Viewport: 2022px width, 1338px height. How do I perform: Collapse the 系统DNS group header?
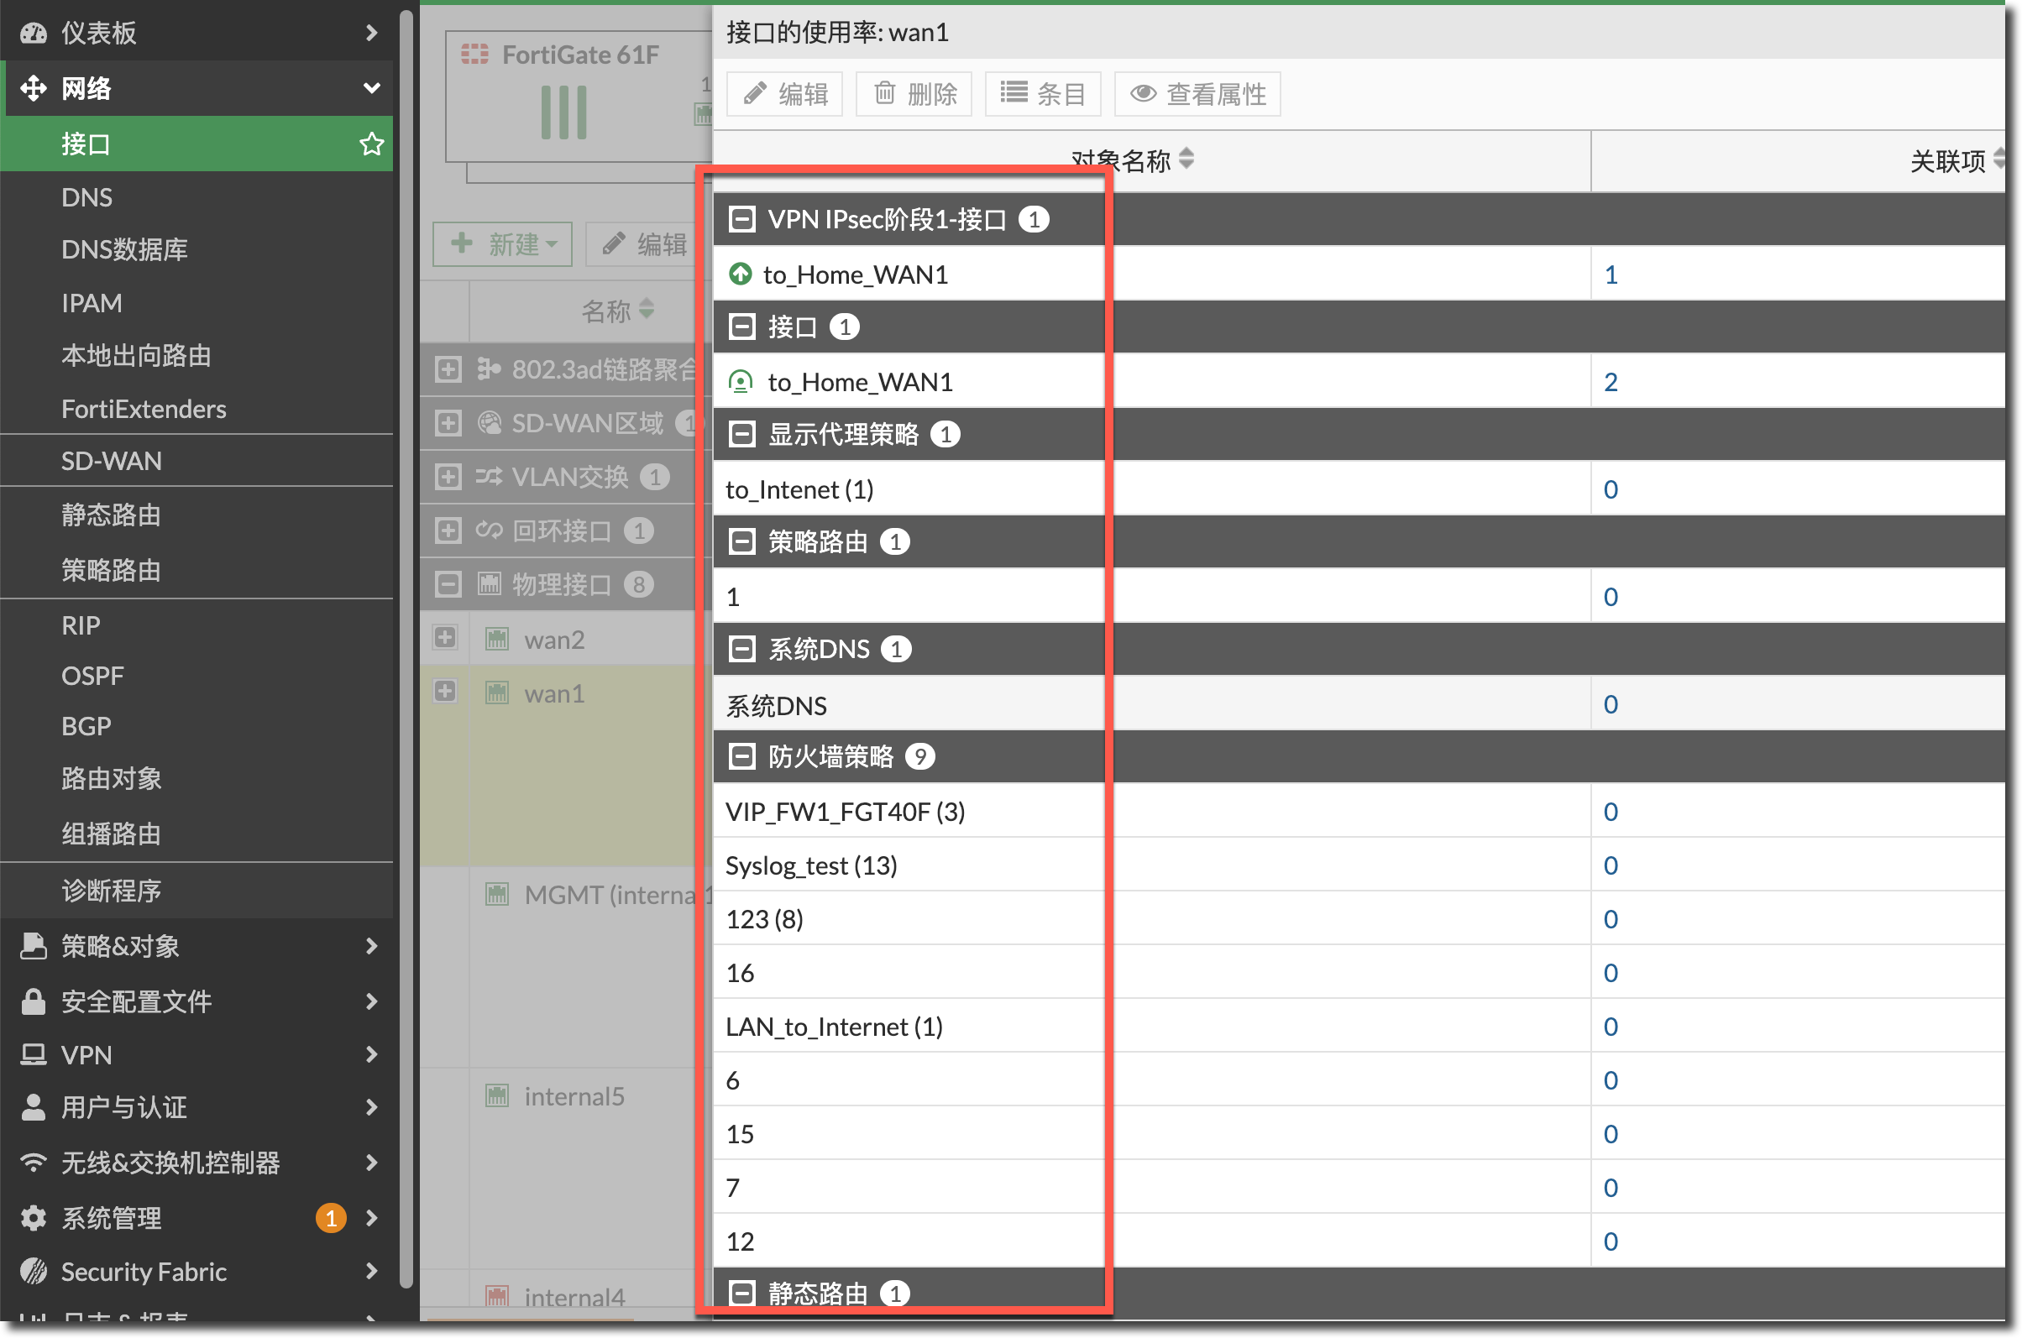741,649
